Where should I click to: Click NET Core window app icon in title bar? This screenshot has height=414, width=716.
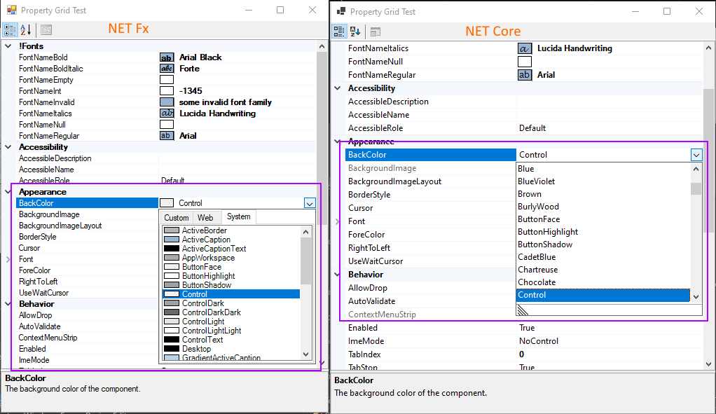point(341,11)
